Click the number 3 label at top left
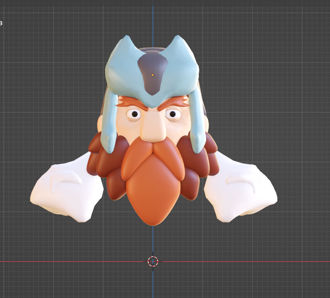This screenshot has width=330, height=298. (x=2, y=23)
